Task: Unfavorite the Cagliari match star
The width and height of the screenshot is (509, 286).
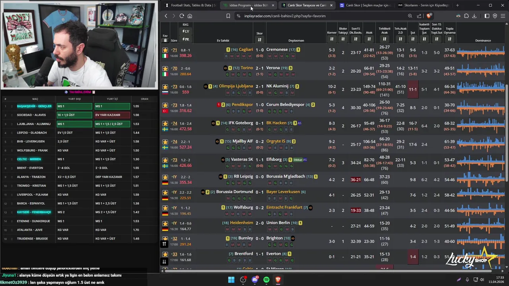Action: pos(165,50)
